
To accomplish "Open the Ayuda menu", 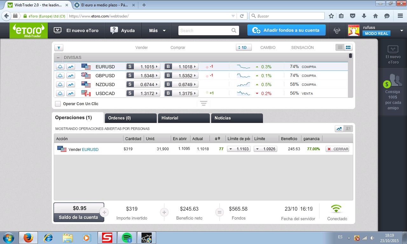I will [122, 30].
